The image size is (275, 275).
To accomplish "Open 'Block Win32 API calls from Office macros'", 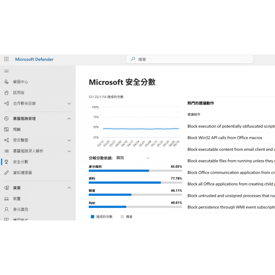I will tap(224, 138).
